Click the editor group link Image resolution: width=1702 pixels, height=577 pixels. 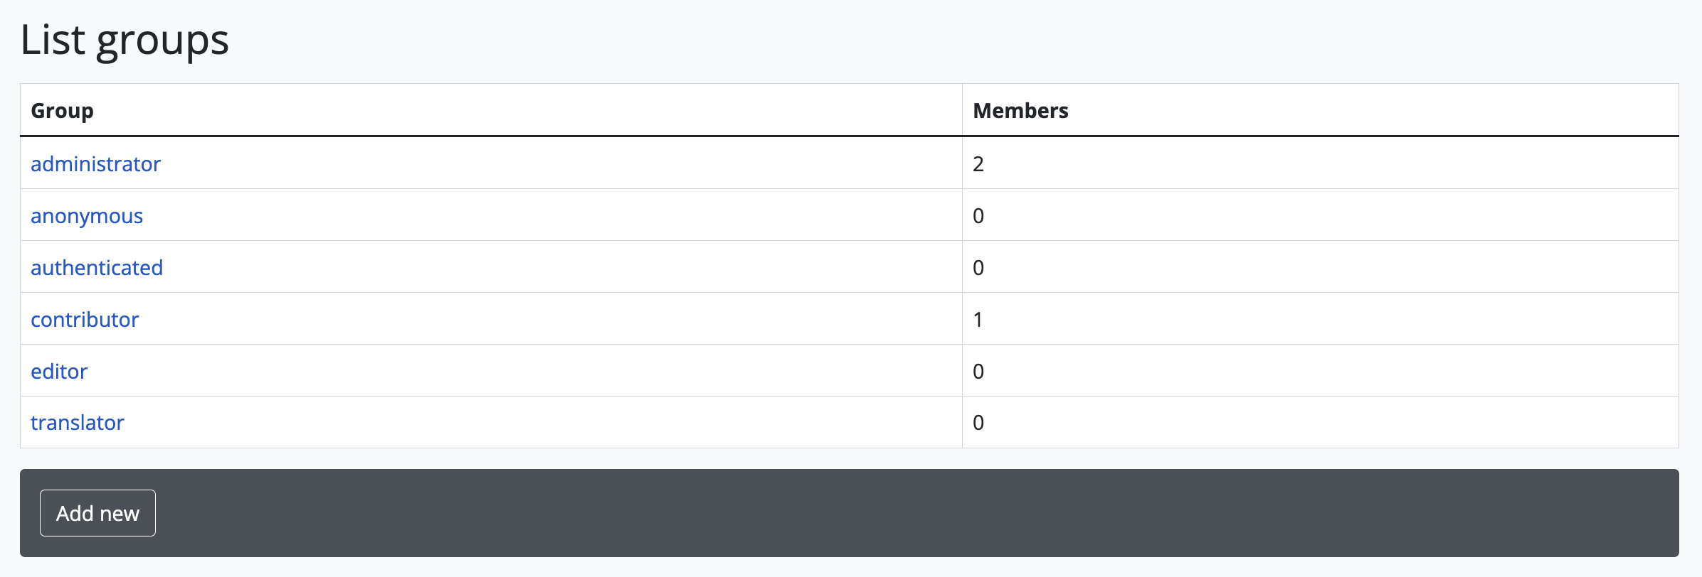(x=59, y=372)
